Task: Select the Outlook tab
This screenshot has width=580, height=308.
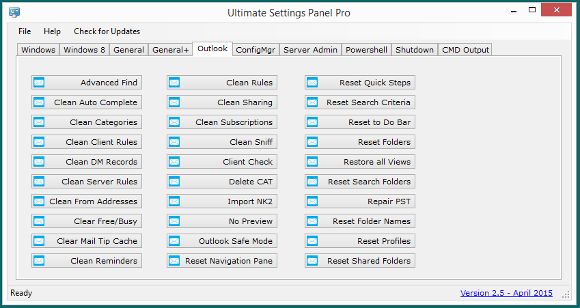Action: click(x=212, y=48)
